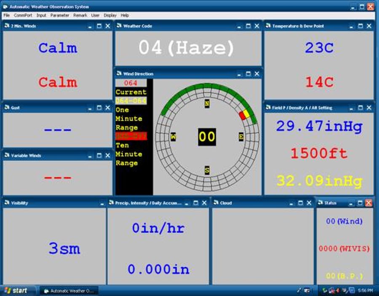Click the Variable Winds window icon

tap(7, 155)
